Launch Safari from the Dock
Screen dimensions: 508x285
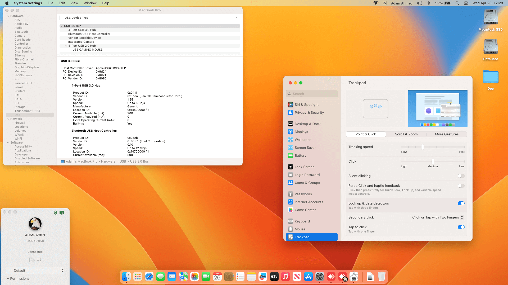point(149,277)
